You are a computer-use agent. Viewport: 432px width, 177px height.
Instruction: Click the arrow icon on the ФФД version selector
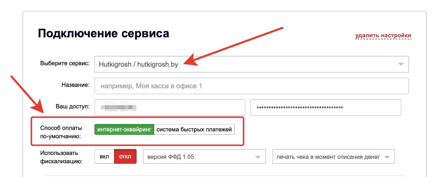258,157
